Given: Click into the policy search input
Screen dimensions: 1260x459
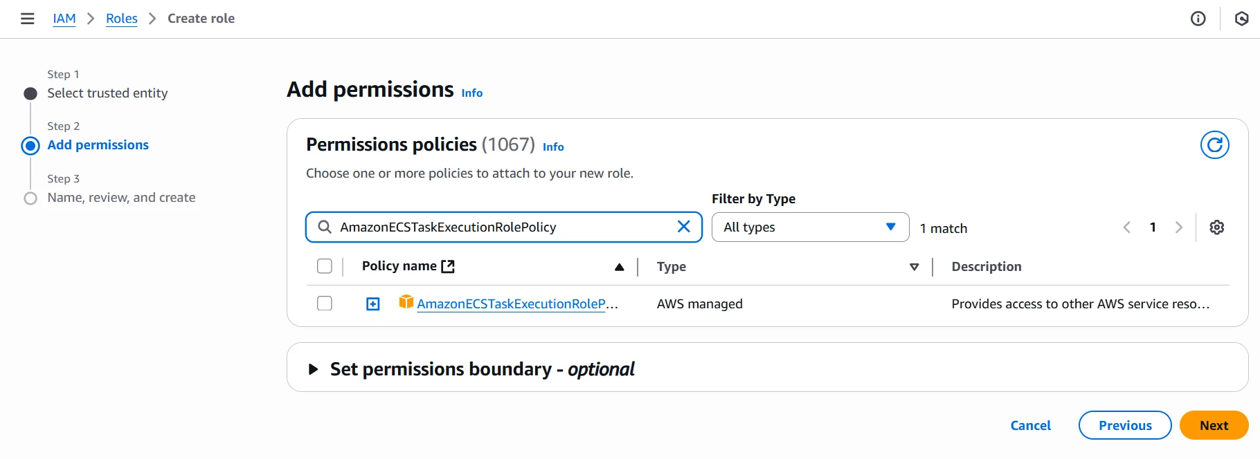Looking at the screenshot, I should click(504, 227).
